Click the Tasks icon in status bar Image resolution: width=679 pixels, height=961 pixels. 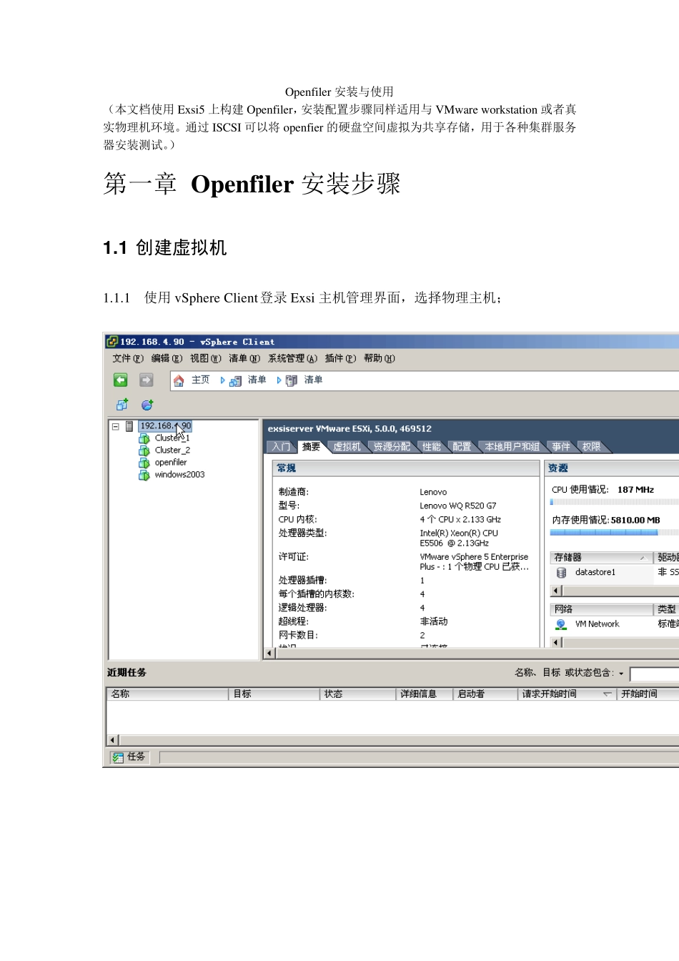point(117,757)
